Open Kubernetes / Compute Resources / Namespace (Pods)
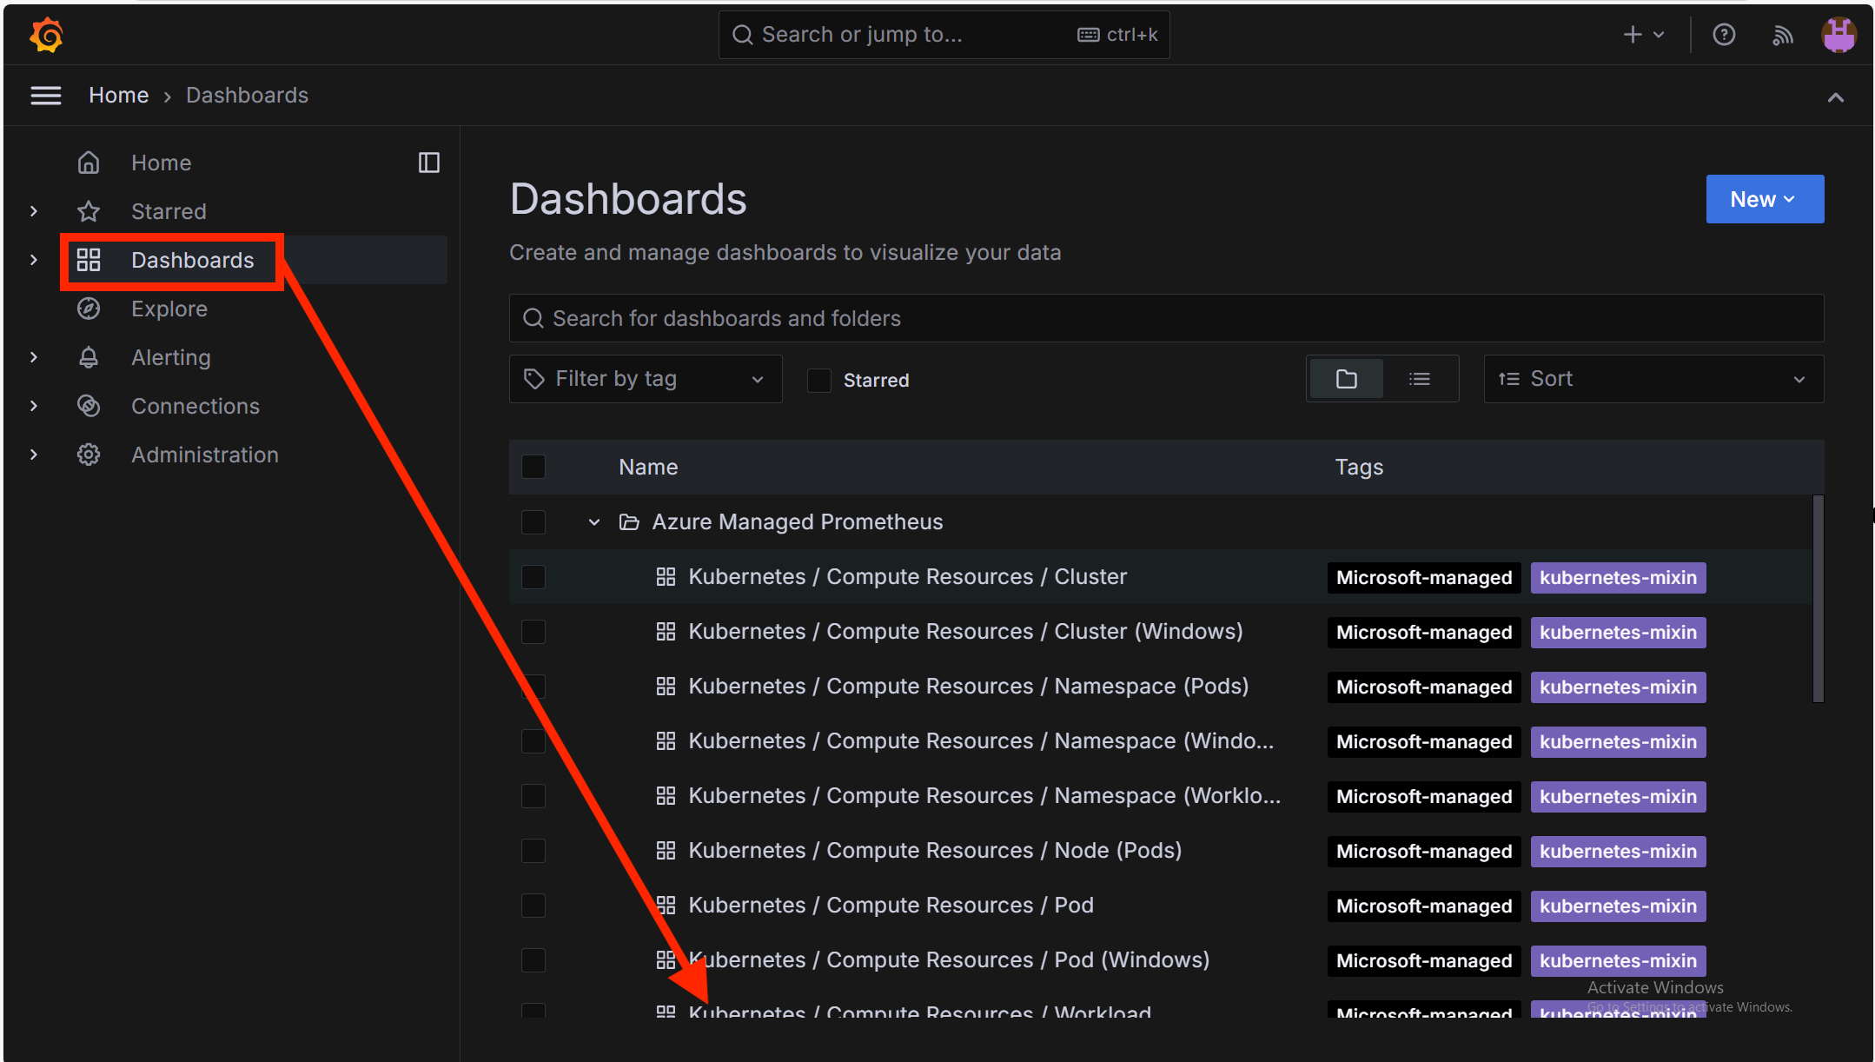Viewport: 1875px width, 1062px height. [x=968, y=687]
